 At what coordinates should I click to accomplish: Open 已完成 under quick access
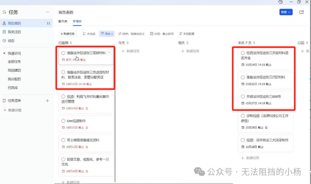[13, 88]
